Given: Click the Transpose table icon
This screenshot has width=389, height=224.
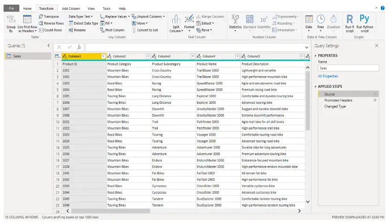Looking at the screenshot, I should tap(40, 16).
